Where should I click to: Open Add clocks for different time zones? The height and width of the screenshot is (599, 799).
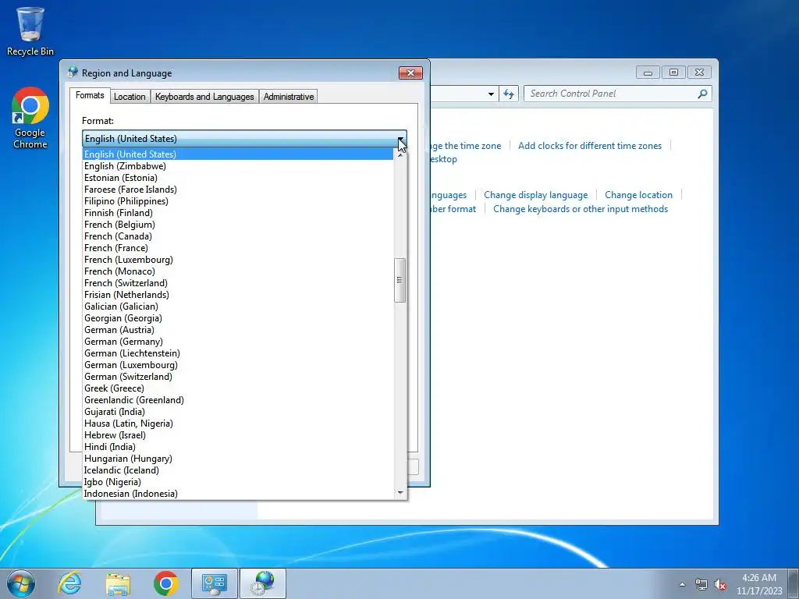[590, 146]
